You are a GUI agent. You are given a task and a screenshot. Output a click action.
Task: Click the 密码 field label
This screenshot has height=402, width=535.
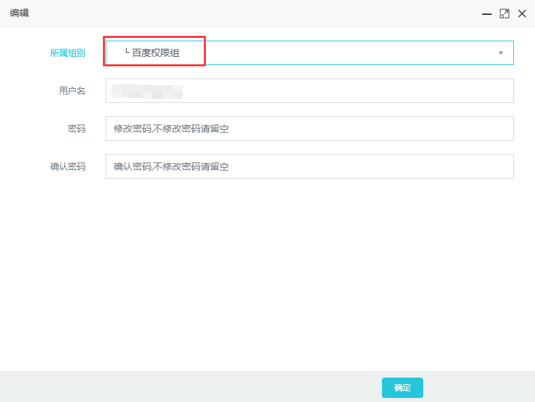[x=77, y=129]
